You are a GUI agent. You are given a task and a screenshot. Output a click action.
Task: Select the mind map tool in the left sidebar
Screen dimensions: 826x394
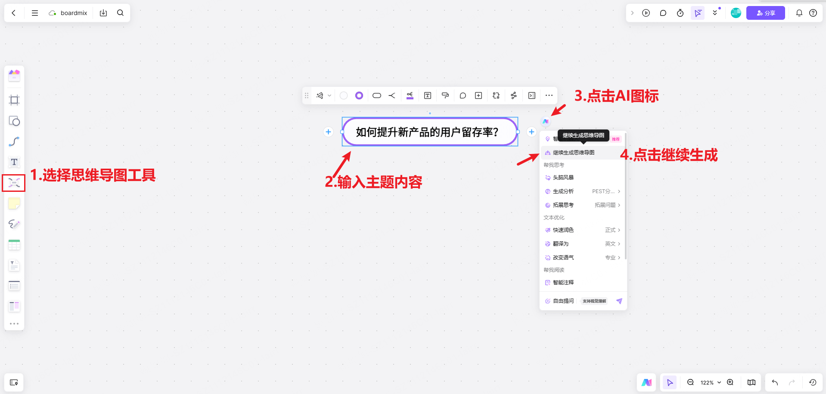pos(14,183)
